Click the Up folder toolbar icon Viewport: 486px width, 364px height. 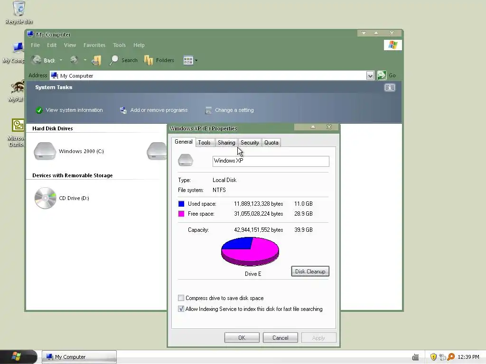click(x=96, y=60)
